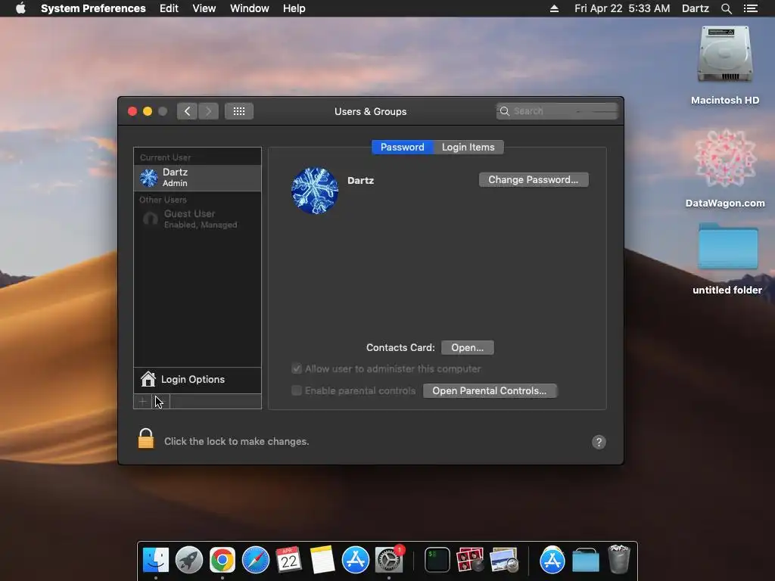Screen dimensions: 775x581
Task: Select Dartz Admin user in sidebar
Action: (198, 177)
